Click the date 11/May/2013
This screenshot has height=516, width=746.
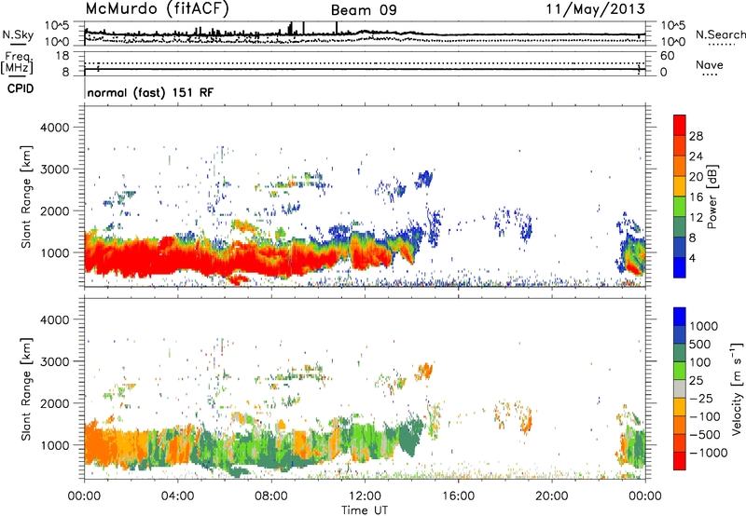(595, 9)
